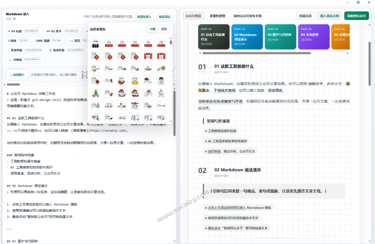Switch emoji size to 小图
The height and width of the screenshot is (244, 375).
(x=153, y=29)
